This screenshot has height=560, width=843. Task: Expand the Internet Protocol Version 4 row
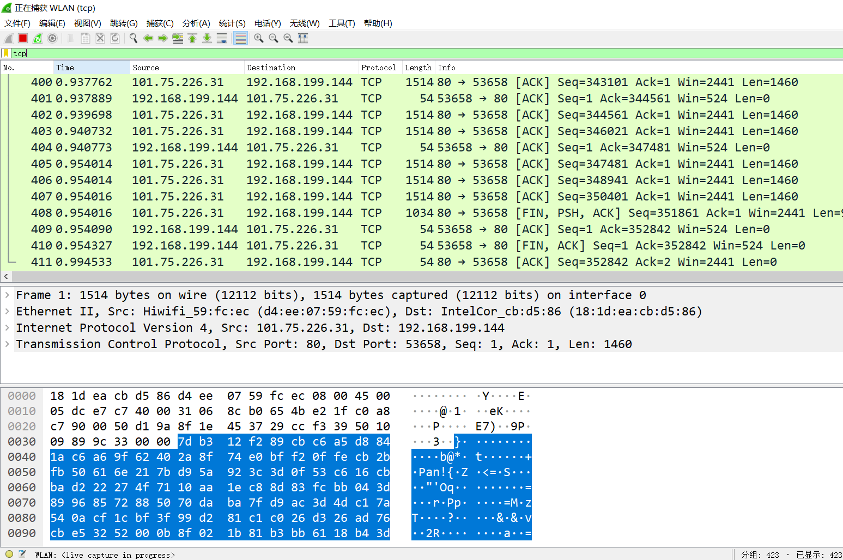(7, 327)
